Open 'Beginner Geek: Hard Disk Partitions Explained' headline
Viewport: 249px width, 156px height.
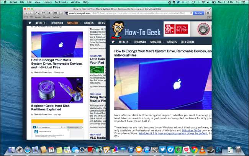pyautogui.click(x=50, y=108)
